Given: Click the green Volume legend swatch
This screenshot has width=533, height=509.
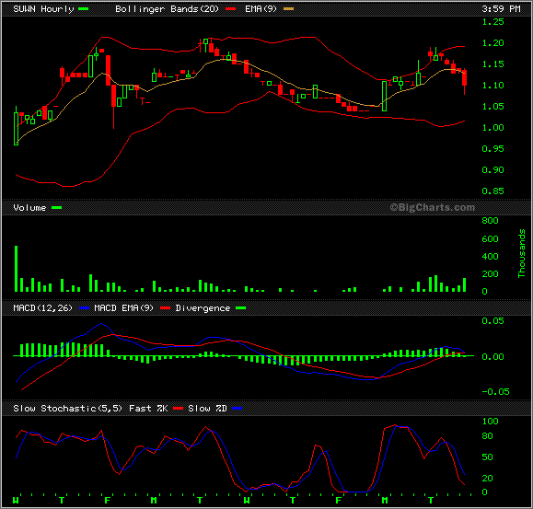Looking at the screenshot, I should [x=57, y=208].
